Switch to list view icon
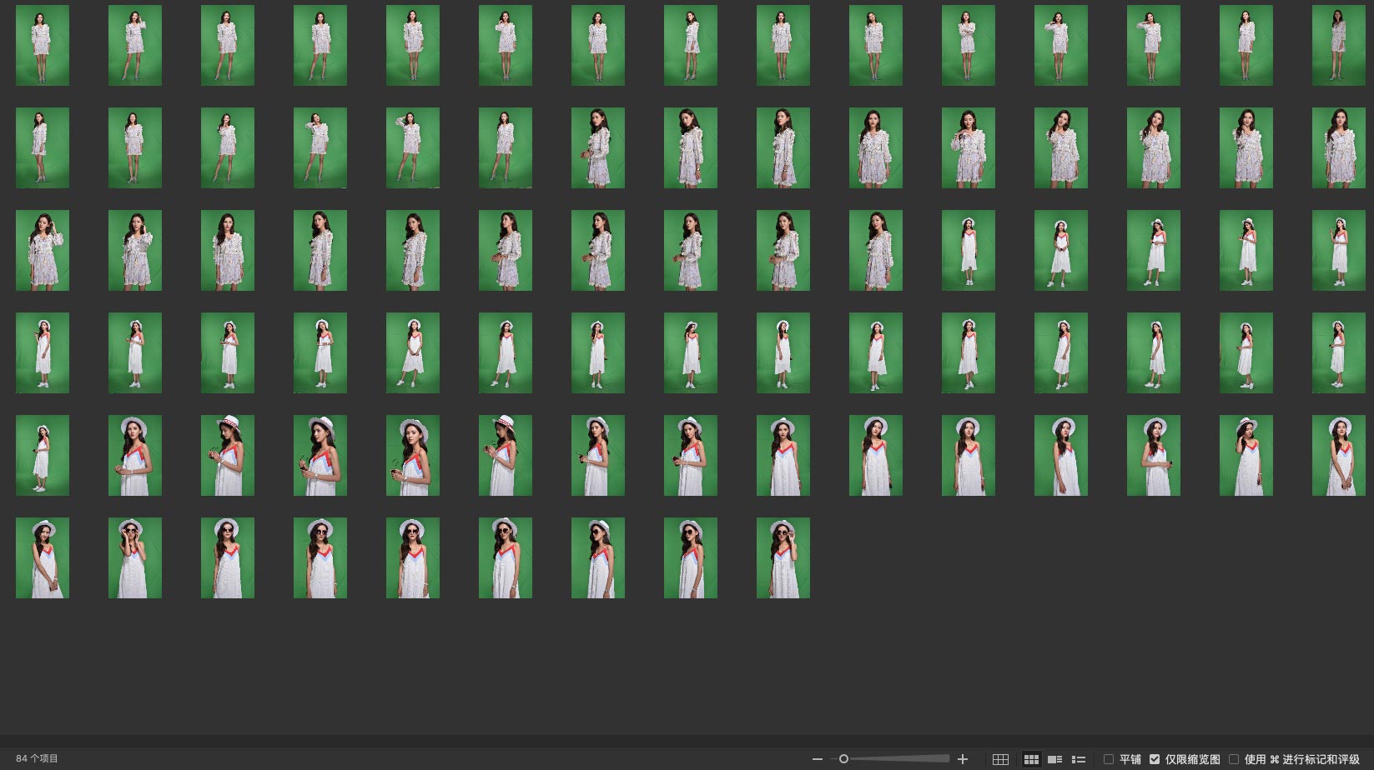The height and width of the screenshot is (770, 1374). point(1078,759)
